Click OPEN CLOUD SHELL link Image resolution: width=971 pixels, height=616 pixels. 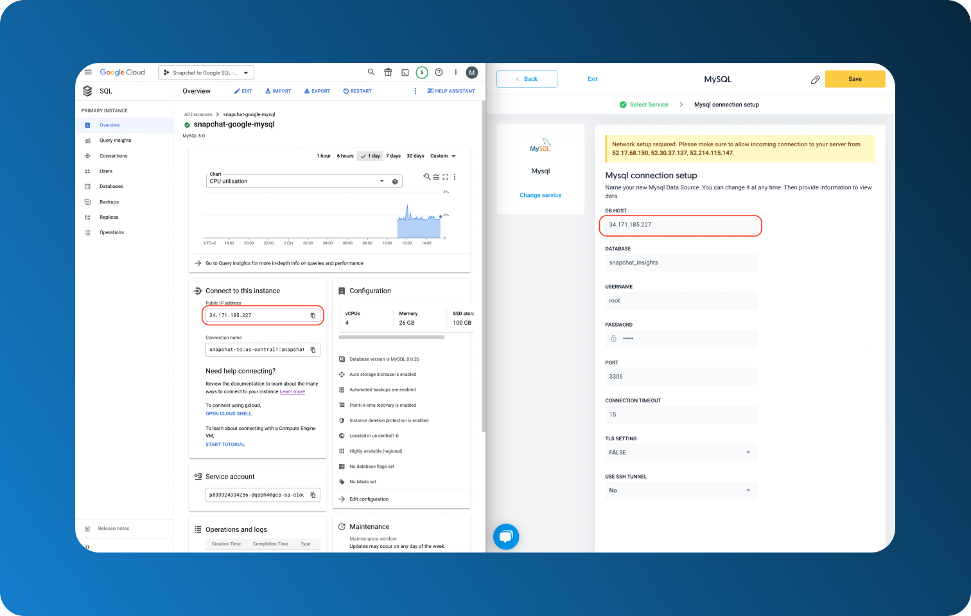pos(229,414)
